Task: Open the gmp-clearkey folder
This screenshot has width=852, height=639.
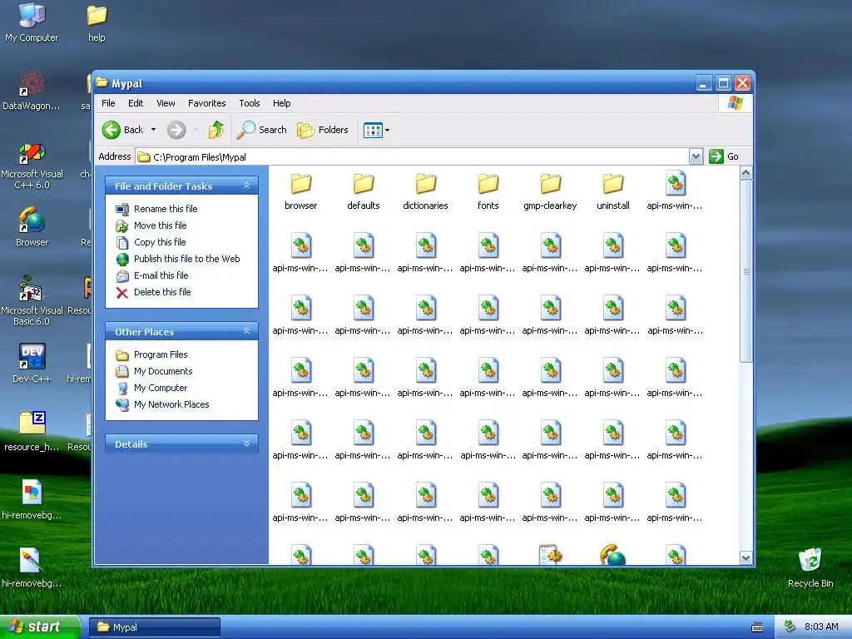Action: tap(550, 191)
